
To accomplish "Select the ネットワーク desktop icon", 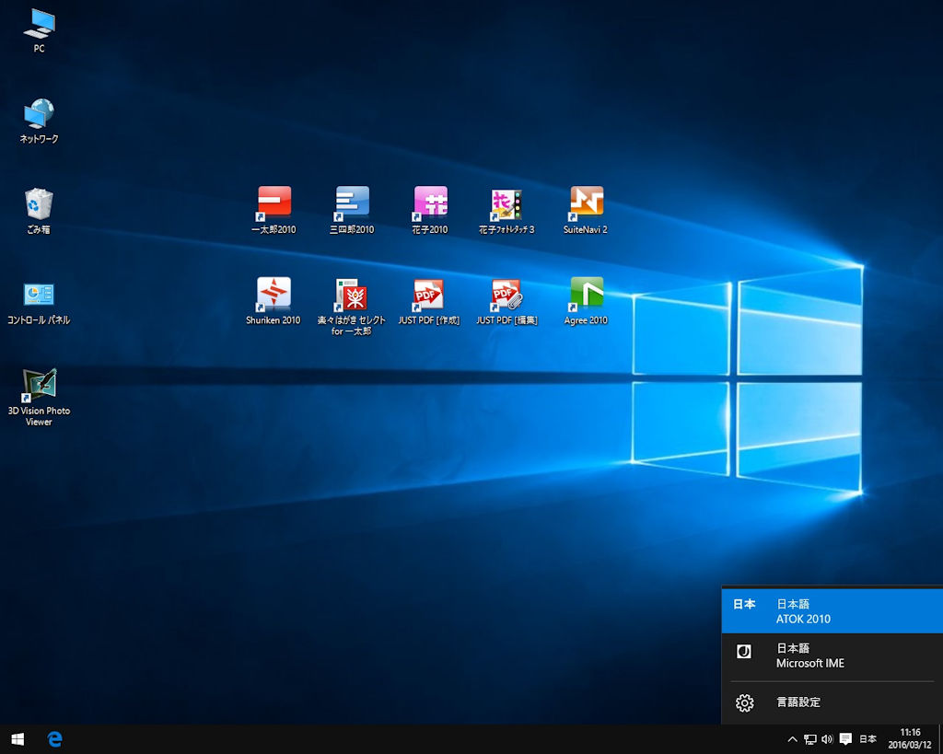I will [x=39, y=121].
